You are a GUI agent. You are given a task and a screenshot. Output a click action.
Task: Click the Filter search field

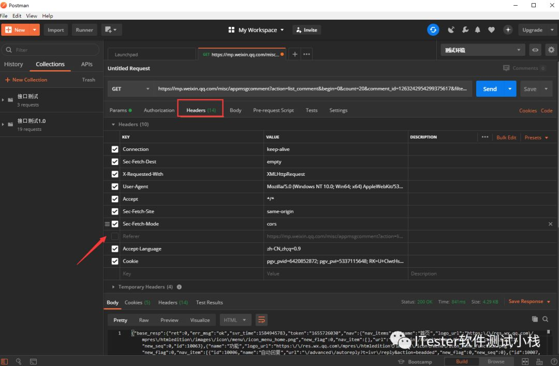click(x=50, y=50)
